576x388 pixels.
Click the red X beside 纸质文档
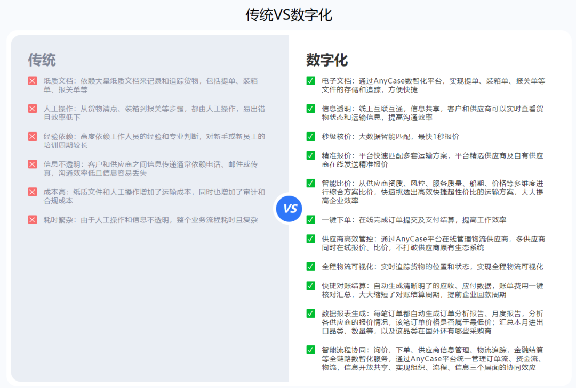33,81
